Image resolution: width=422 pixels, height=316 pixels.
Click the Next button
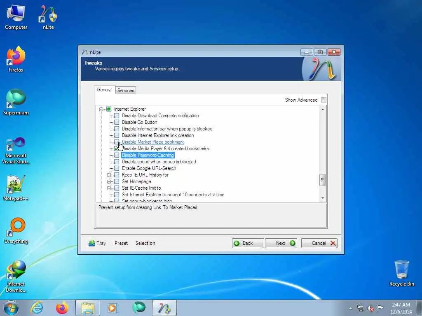click(x=281, y=243)
